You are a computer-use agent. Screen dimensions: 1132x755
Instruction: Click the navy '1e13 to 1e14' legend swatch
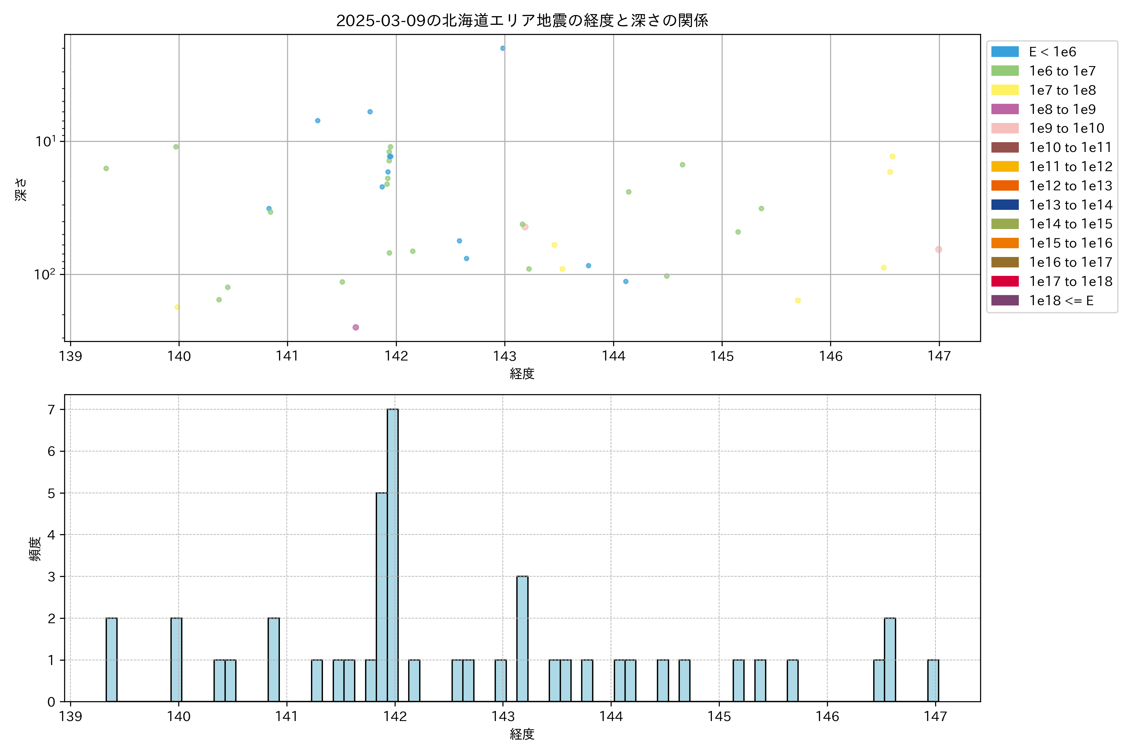pos(1004,205)
